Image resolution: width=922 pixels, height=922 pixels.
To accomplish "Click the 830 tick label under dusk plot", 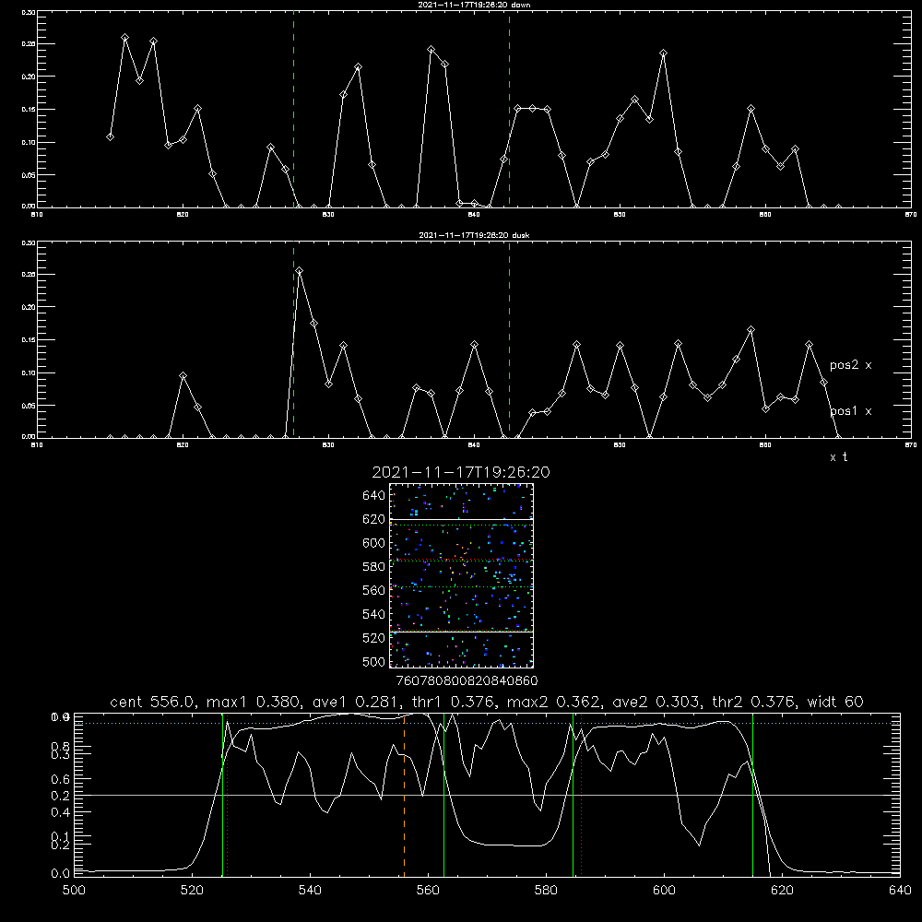I will point(328,445).
